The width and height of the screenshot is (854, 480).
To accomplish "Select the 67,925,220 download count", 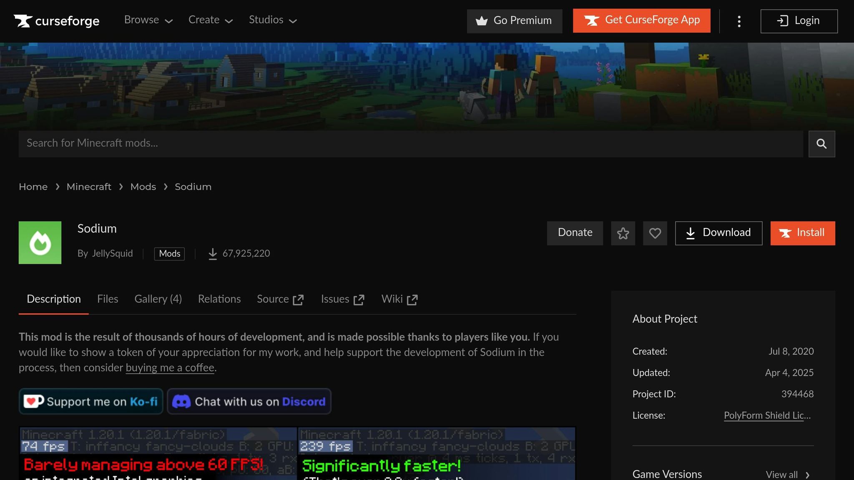I will [246, 253].
